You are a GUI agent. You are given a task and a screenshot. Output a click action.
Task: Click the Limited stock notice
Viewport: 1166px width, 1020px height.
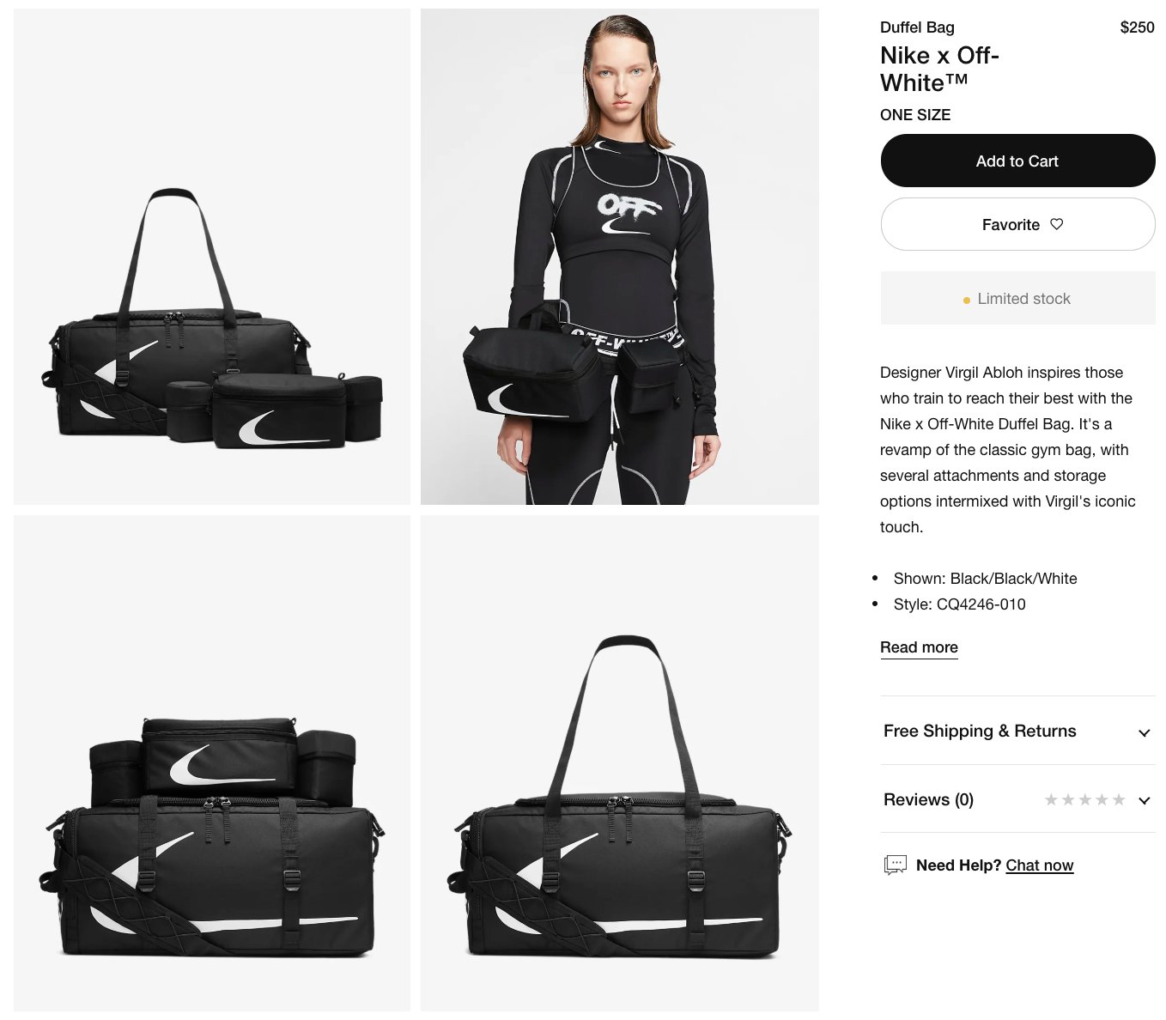click(x=1017, y=298)
